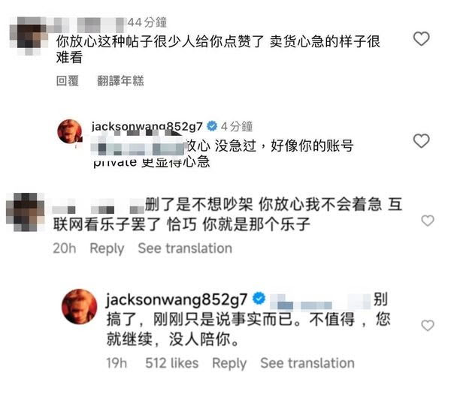Click the blurred avatar of the 20h commenter
The image size is (451, 394).
click(26, 212)
